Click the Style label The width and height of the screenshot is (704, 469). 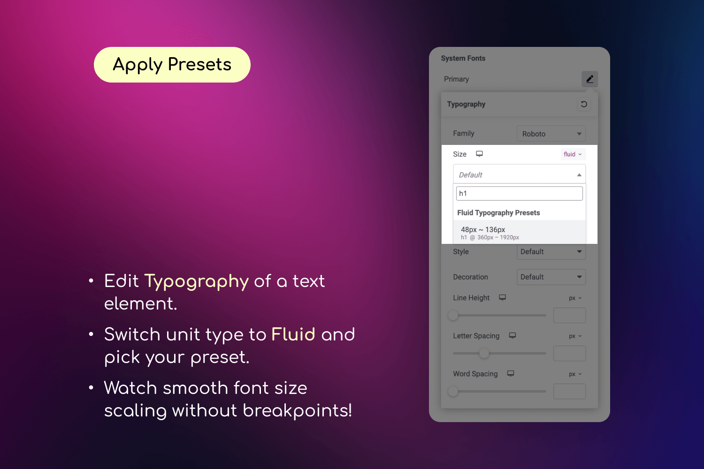pos(461,251)
